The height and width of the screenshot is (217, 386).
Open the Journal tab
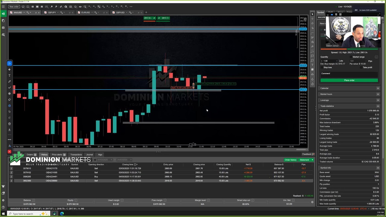tap(90, 155)
